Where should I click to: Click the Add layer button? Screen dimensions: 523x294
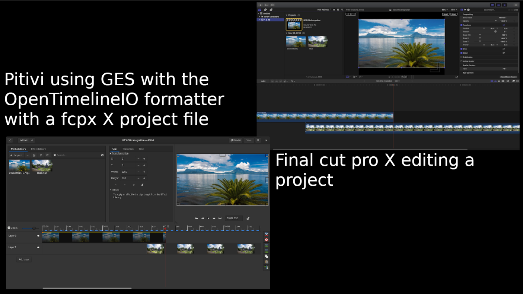coord(24,259)
